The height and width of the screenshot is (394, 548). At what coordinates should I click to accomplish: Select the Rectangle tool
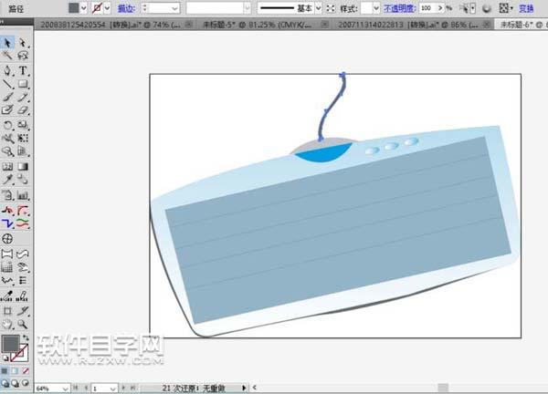(x=23, y=84)
